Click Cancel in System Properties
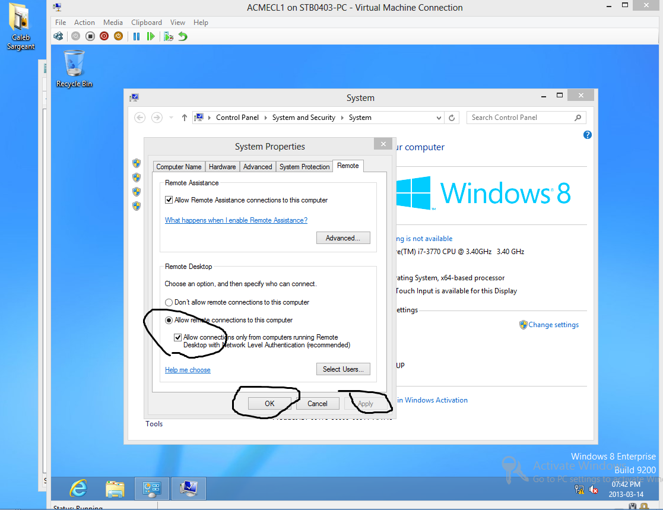This screenshot has height=510, width=663. point(318,404)
